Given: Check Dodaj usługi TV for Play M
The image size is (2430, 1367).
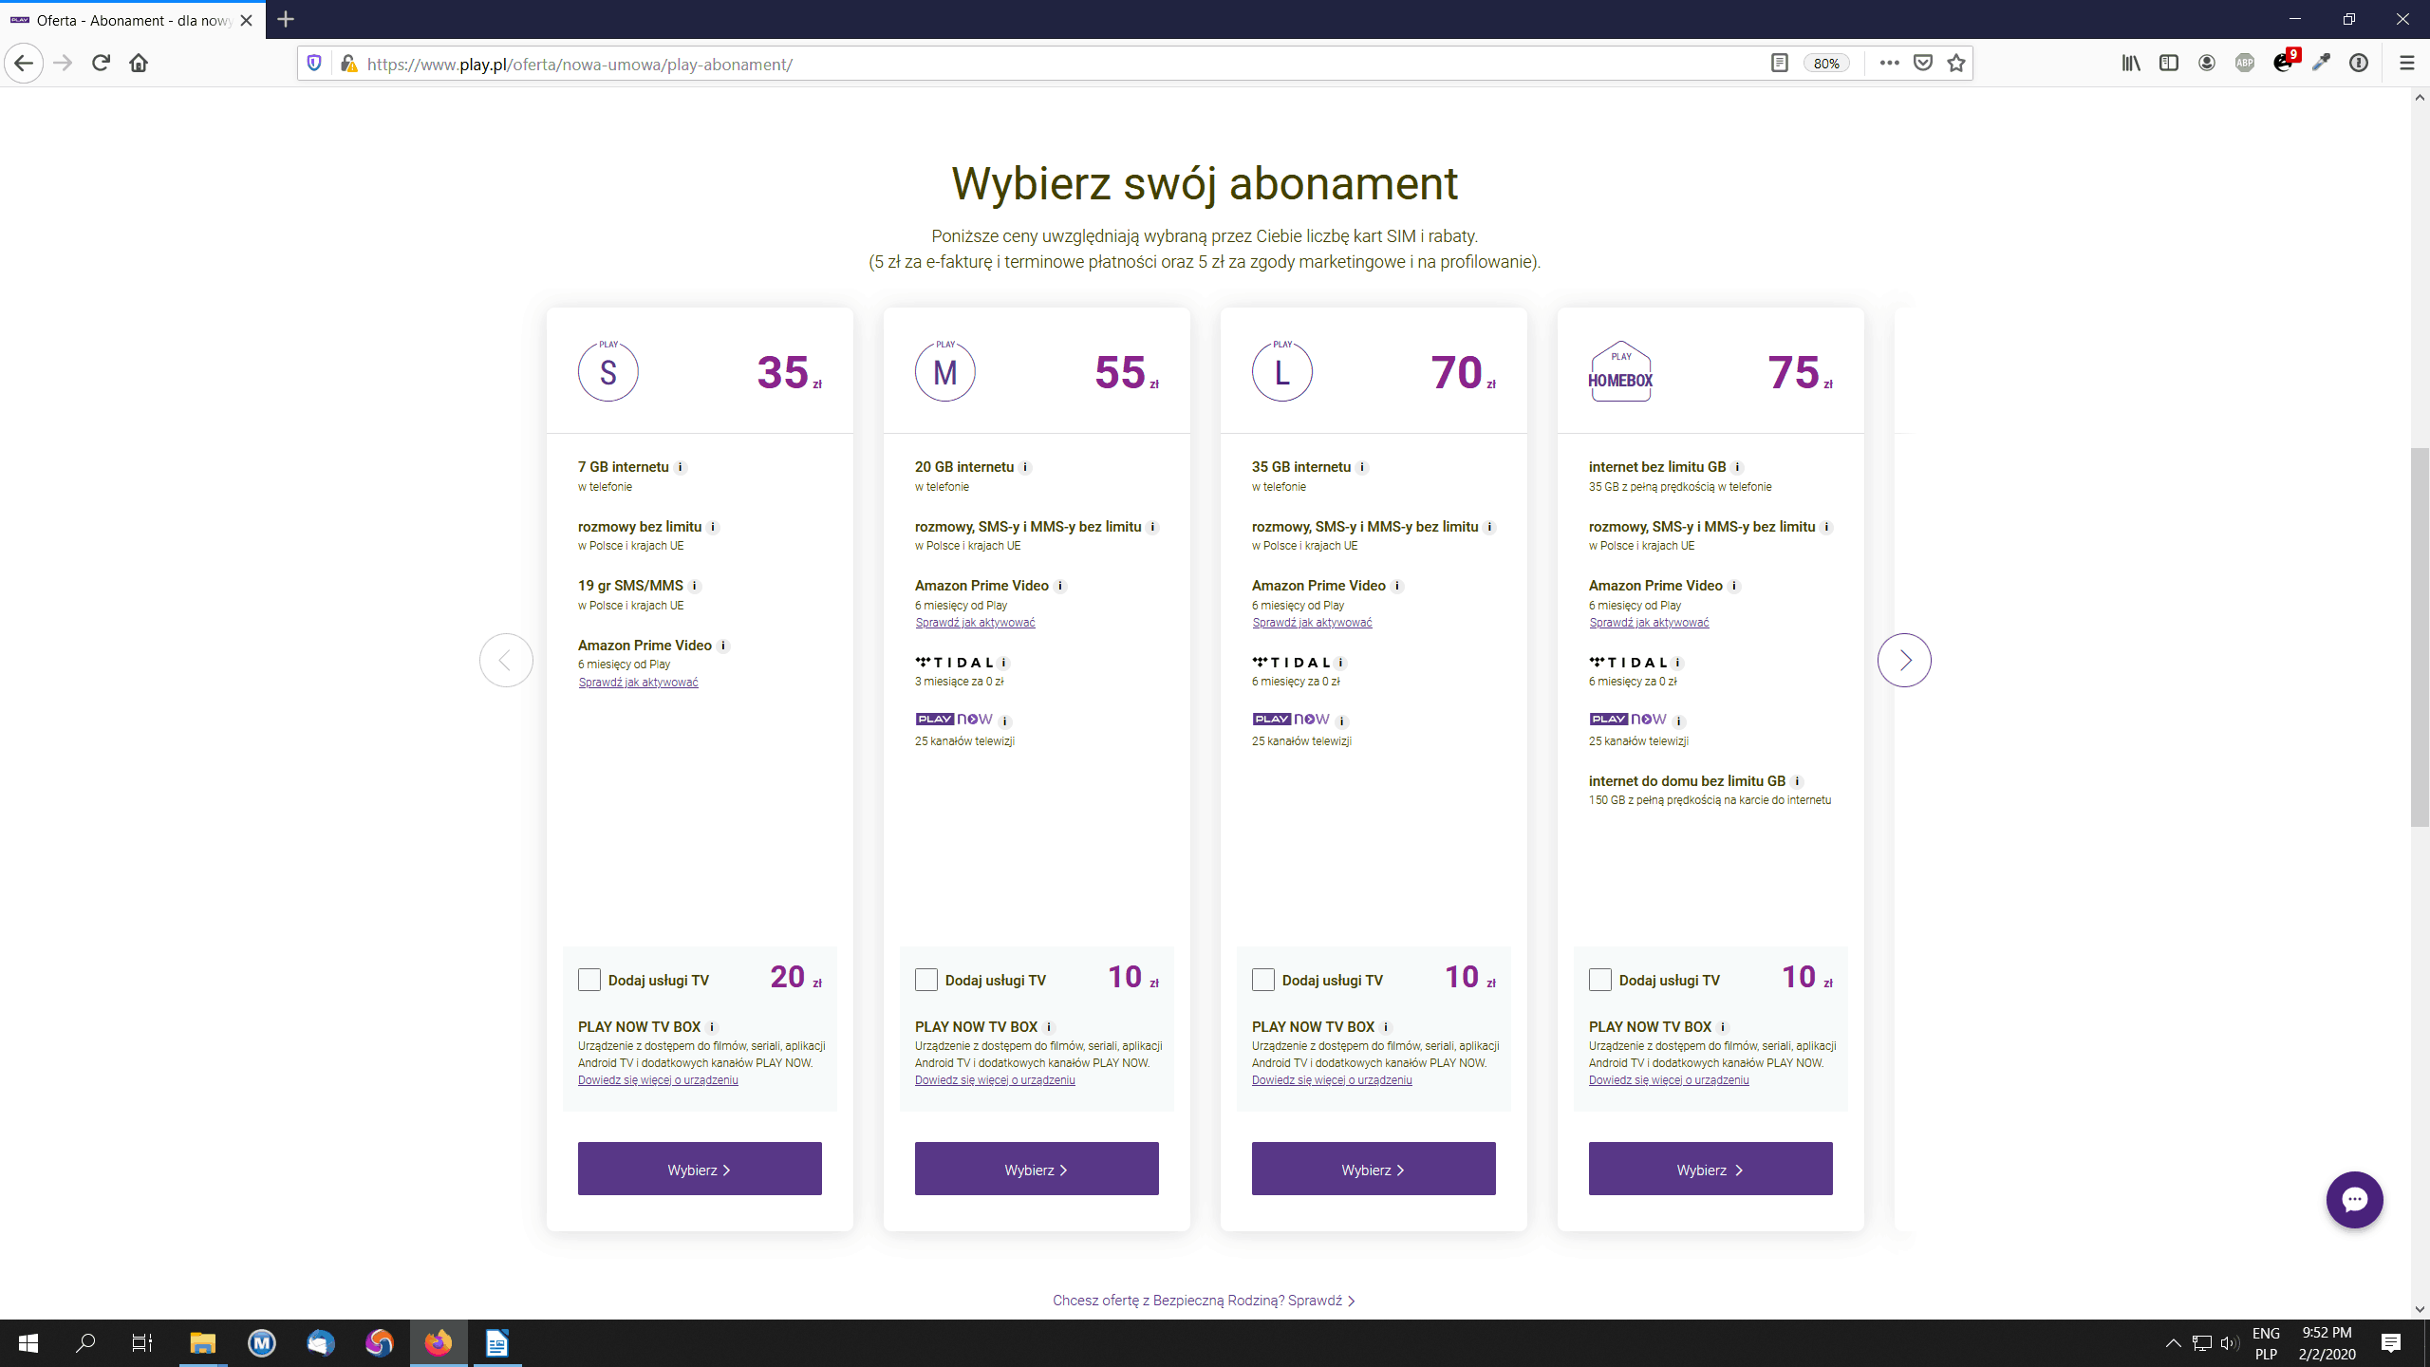Looking at the screenshot, I should point(926,980).
